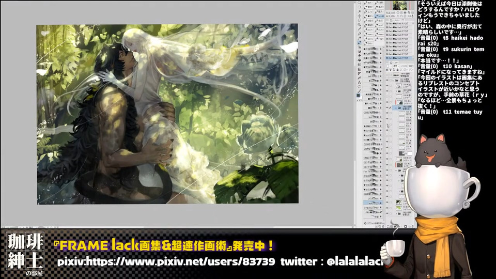Toggle visibility of top layer folder
496x279 pixels.
click(387, 81)
